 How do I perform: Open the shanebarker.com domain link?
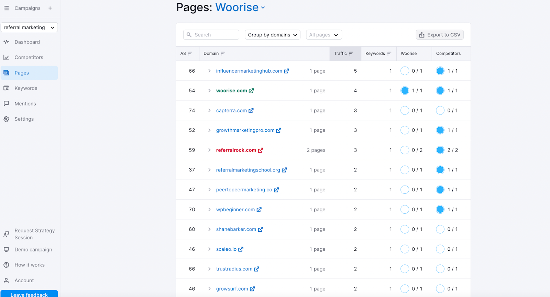tap(236, 229)
